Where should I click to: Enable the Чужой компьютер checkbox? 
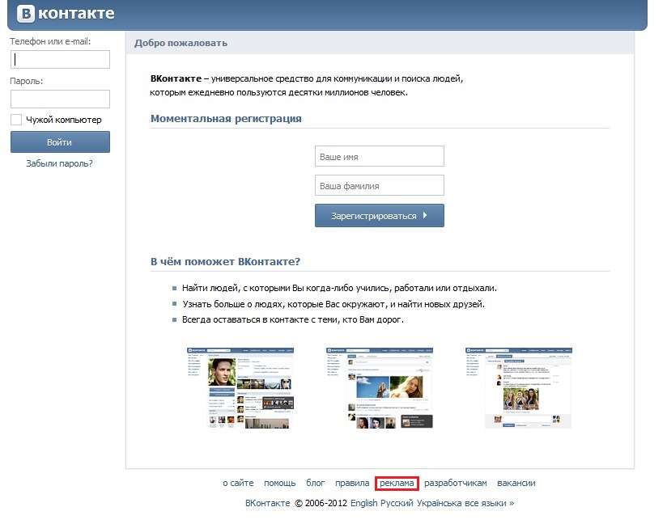16,120
